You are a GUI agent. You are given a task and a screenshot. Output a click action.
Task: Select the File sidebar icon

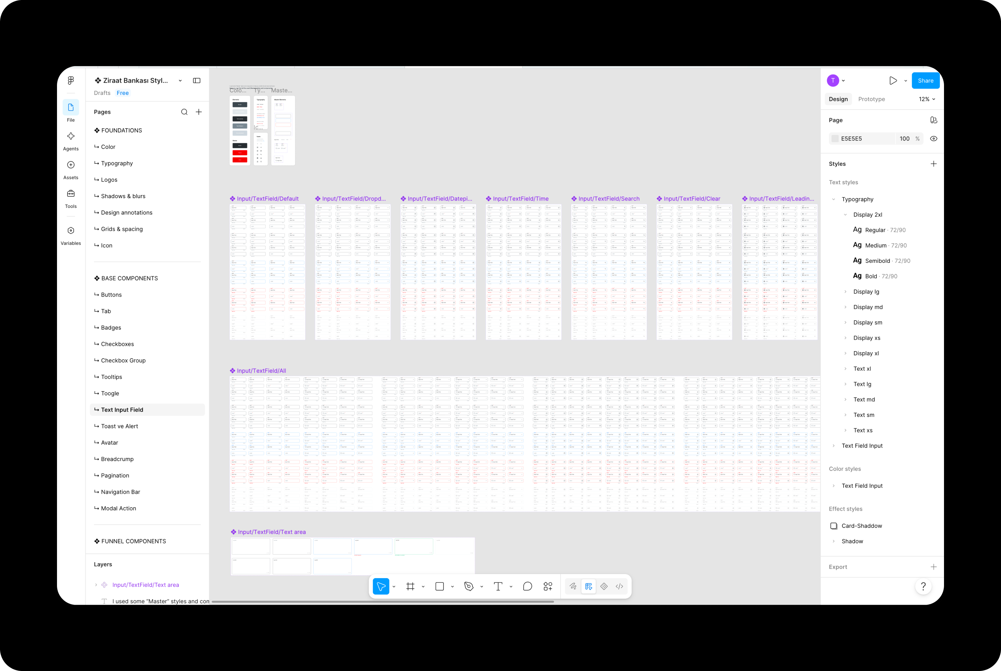tap(71, 107)
